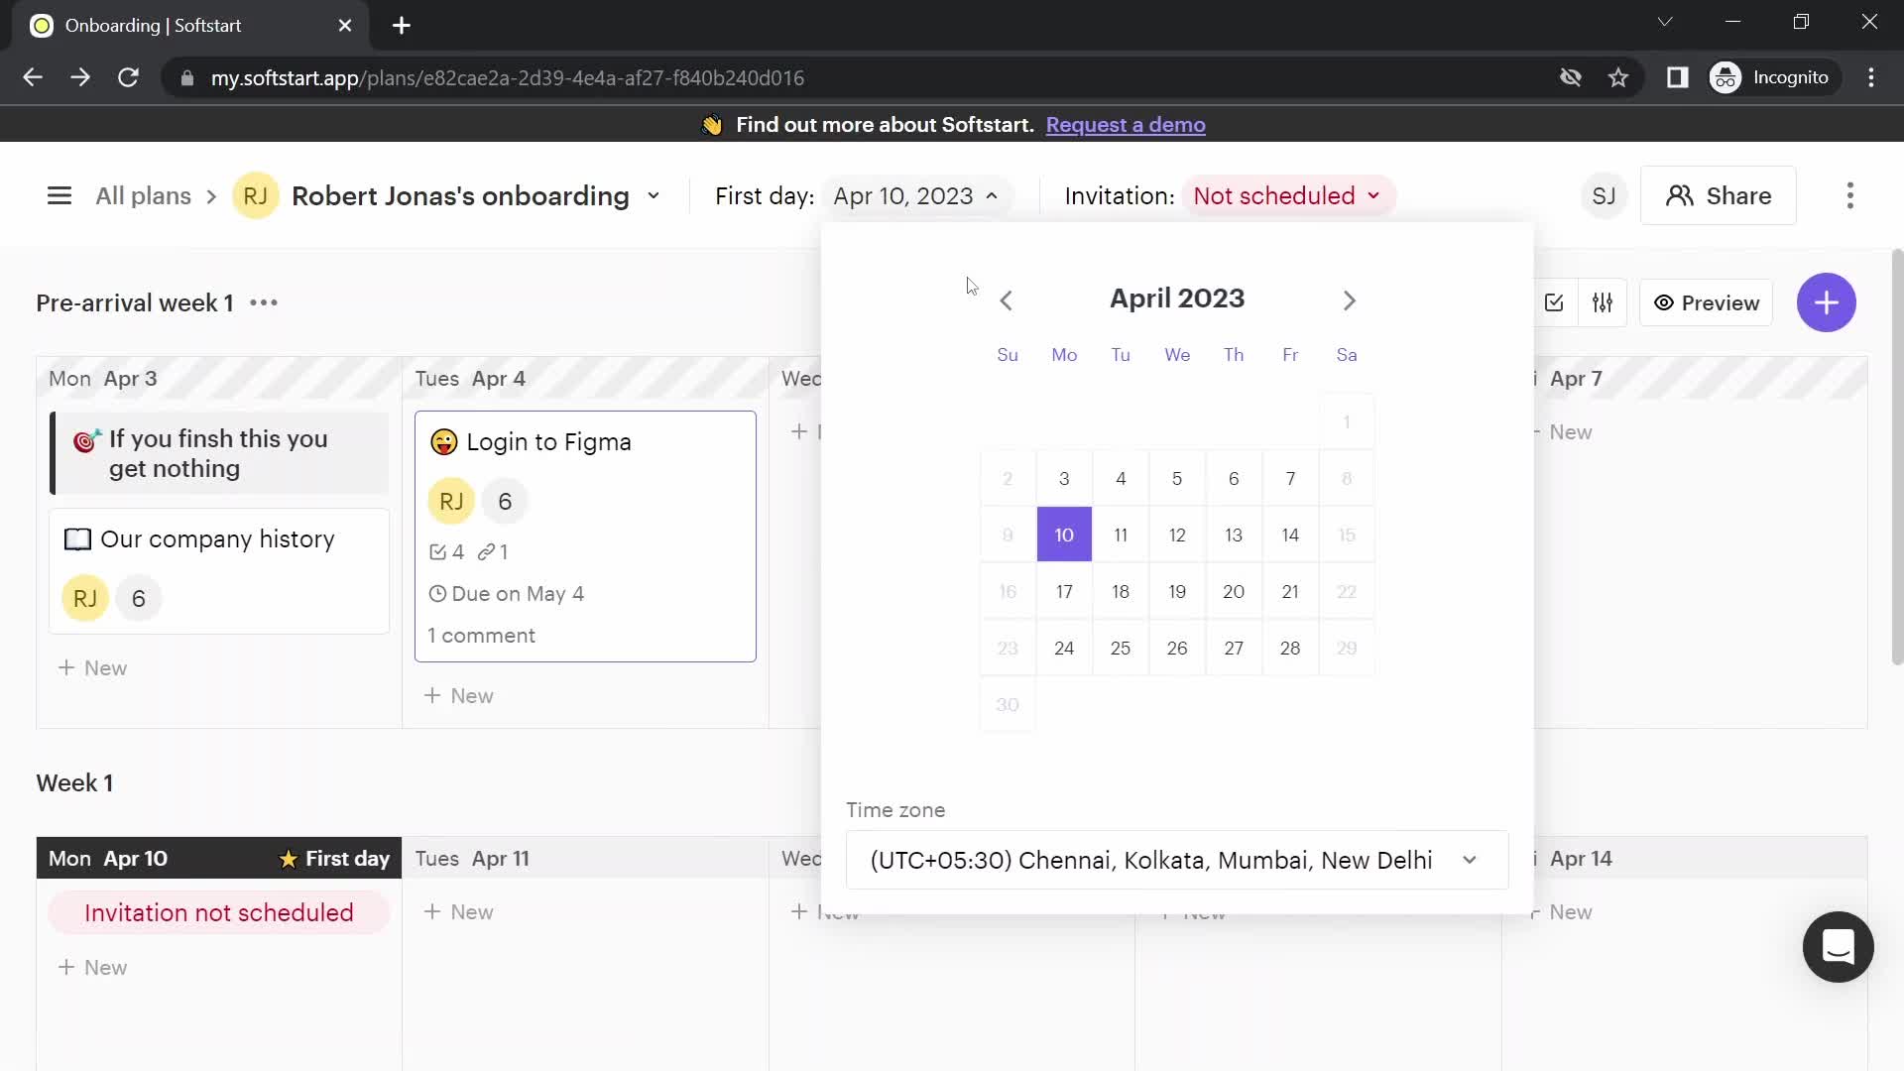Image resolution: width=1904 pixels, height=1071 pixels.
Task: Open All plans menu item
Action: point(143,196)
